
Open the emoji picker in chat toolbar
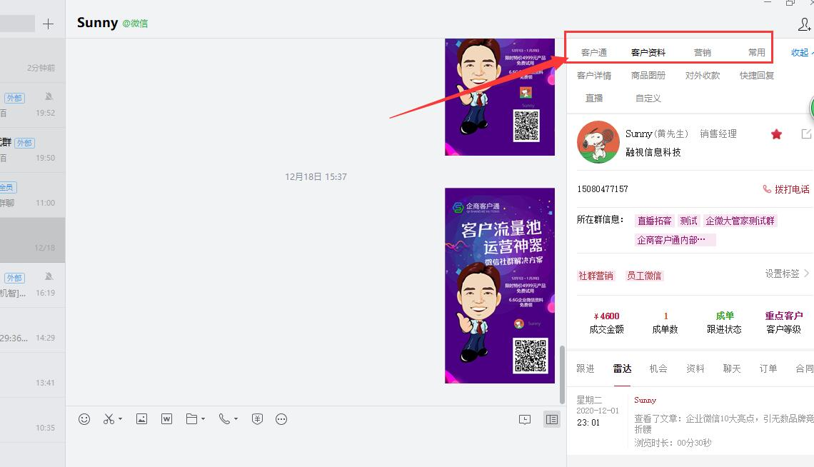tap(84, 419)
